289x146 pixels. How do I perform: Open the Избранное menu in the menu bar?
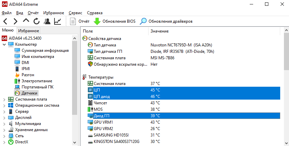53,13
